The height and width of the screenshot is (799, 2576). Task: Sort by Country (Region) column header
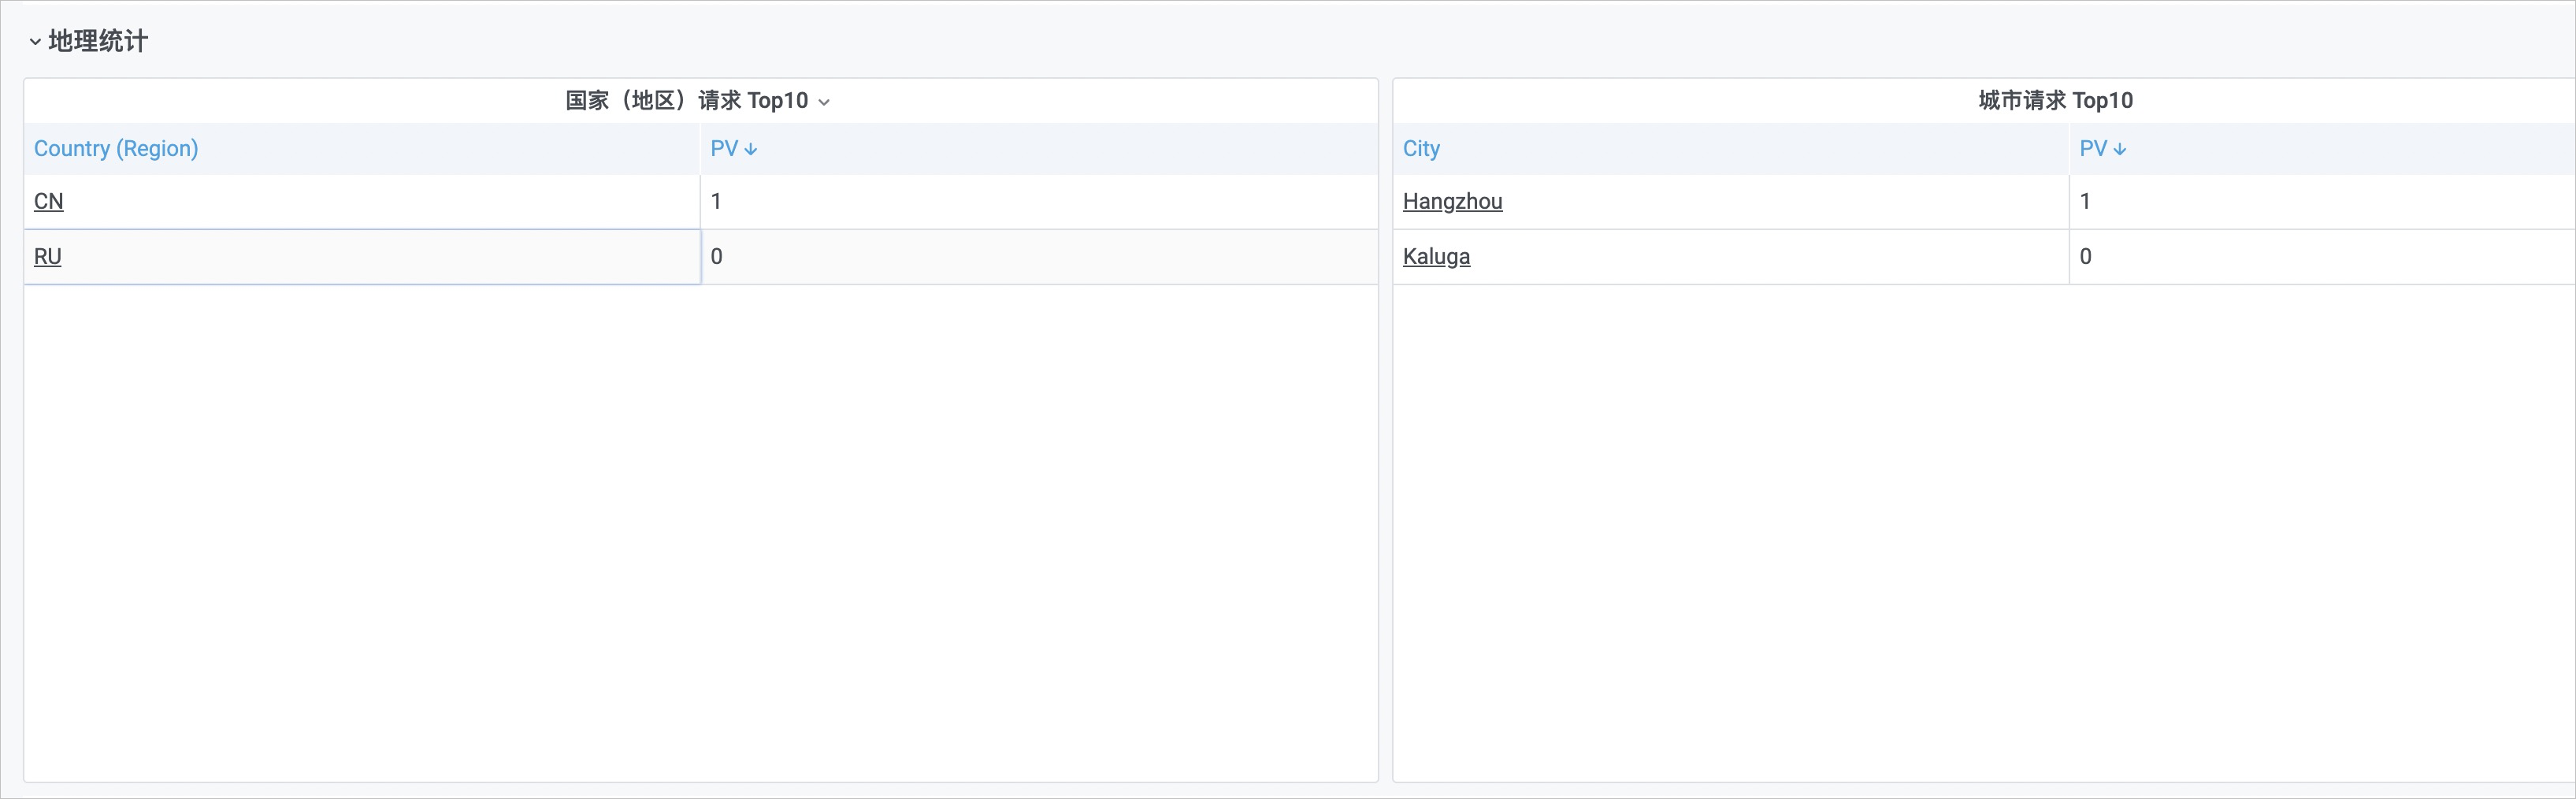[x=116, y=148]
